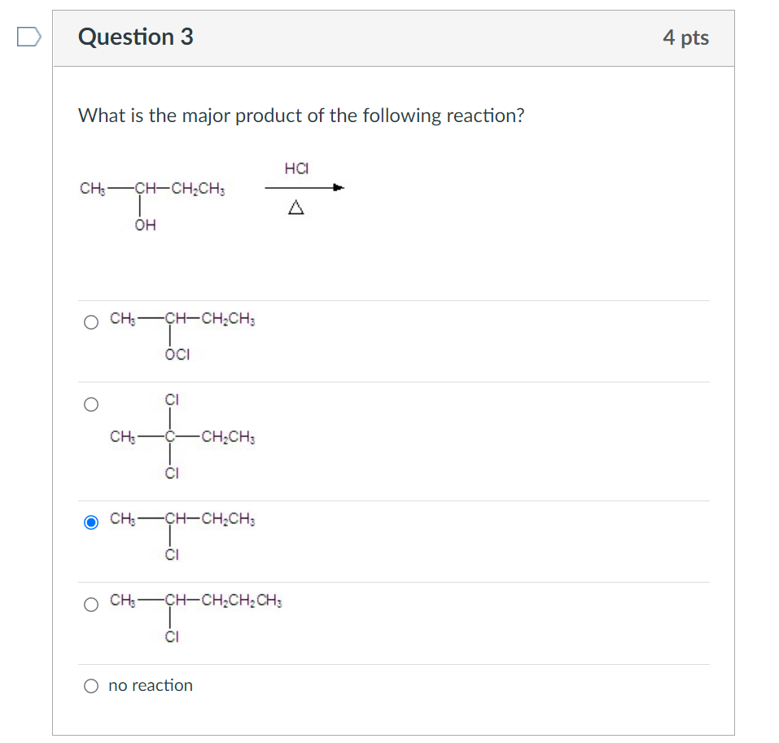Click the structure image with the OCl group
779x743 pixels.
coord(183,336)
